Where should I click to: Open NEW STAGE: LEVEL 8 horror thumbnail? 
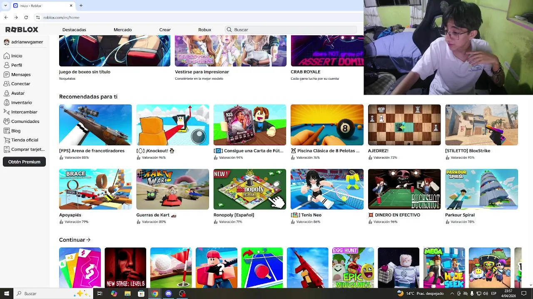(x=125, y=267)
